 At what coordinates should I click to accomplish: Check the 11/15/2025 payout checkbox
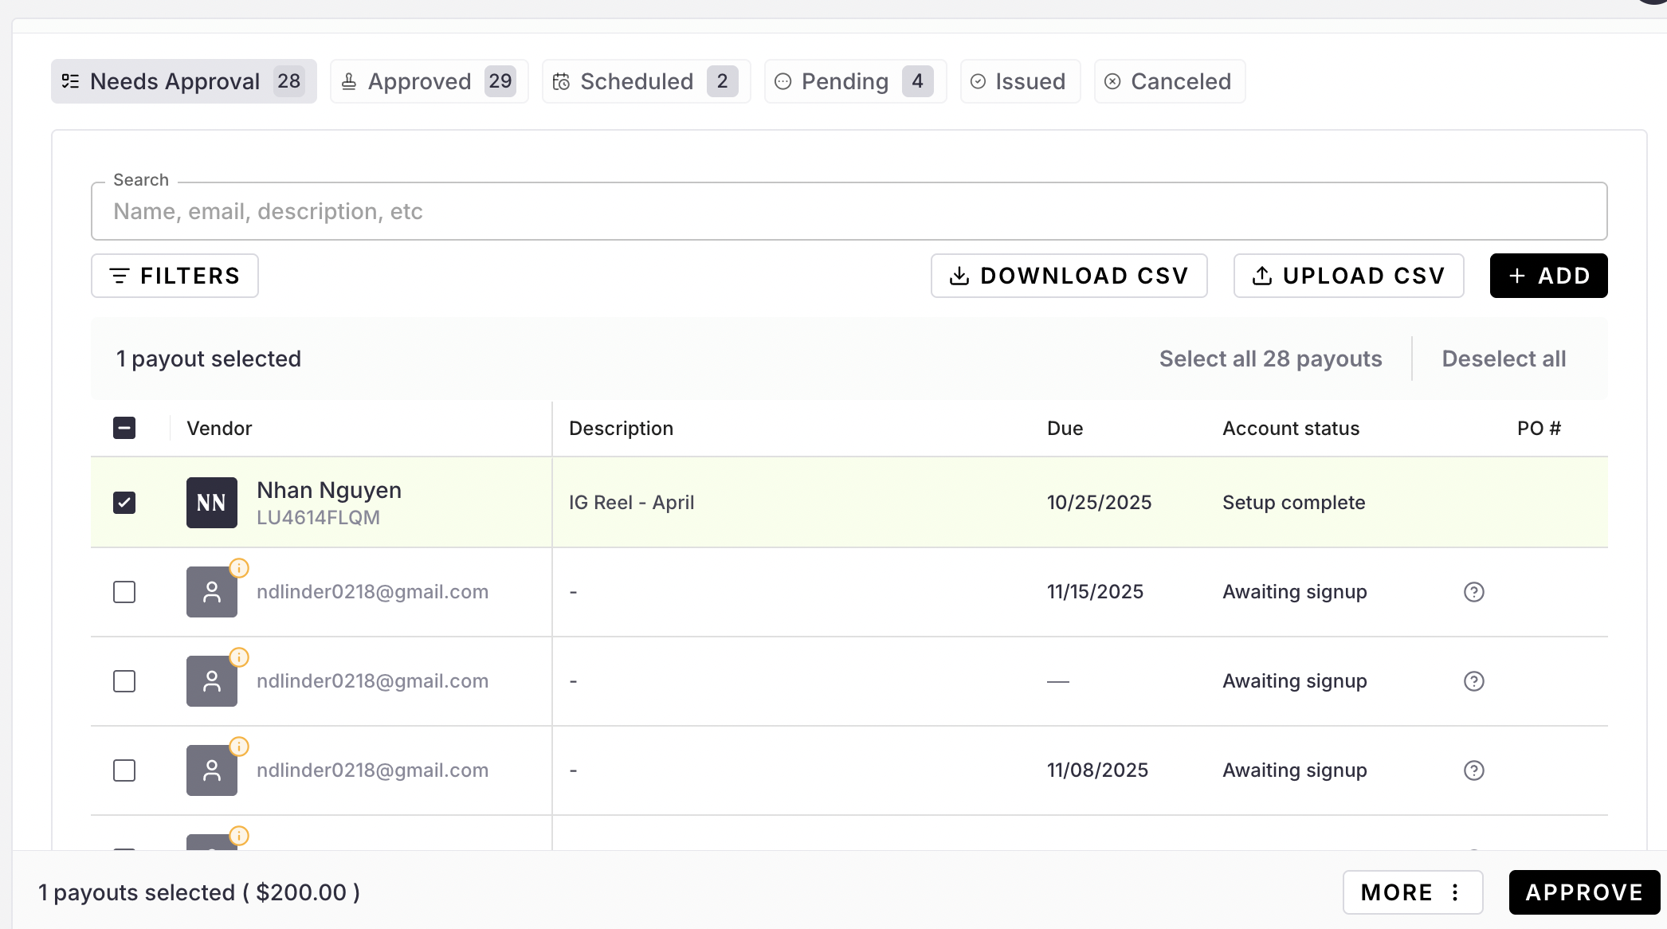[124, 592]
